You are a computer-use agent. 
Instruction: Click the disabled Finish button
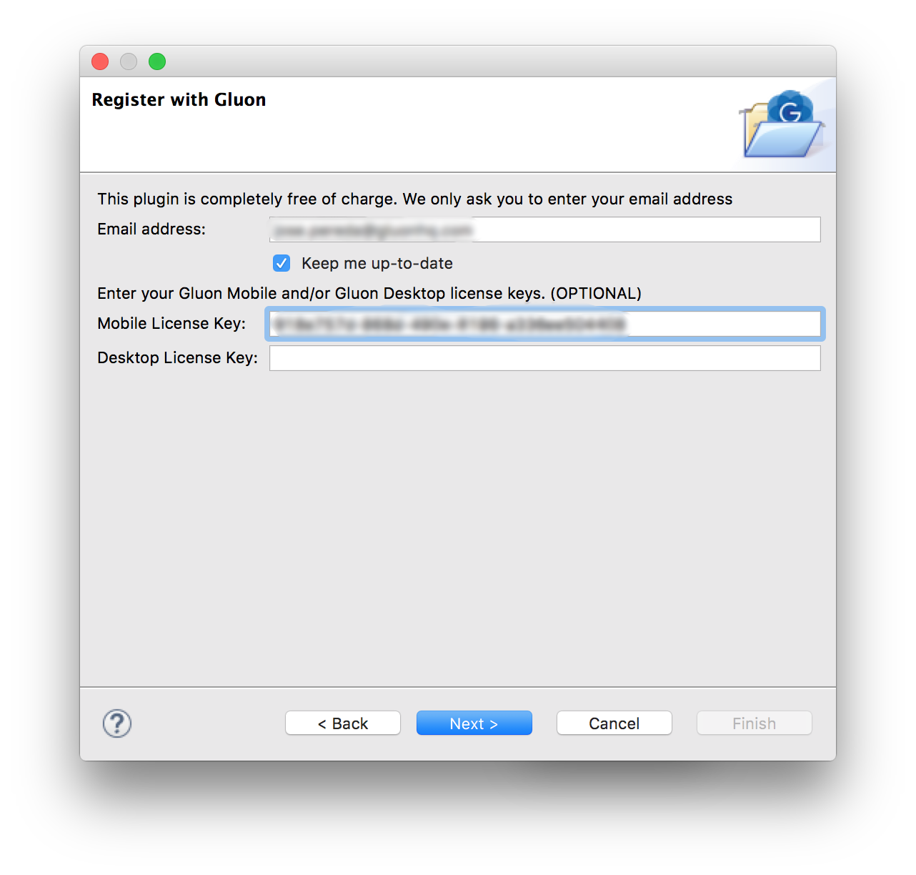[755, 723]
